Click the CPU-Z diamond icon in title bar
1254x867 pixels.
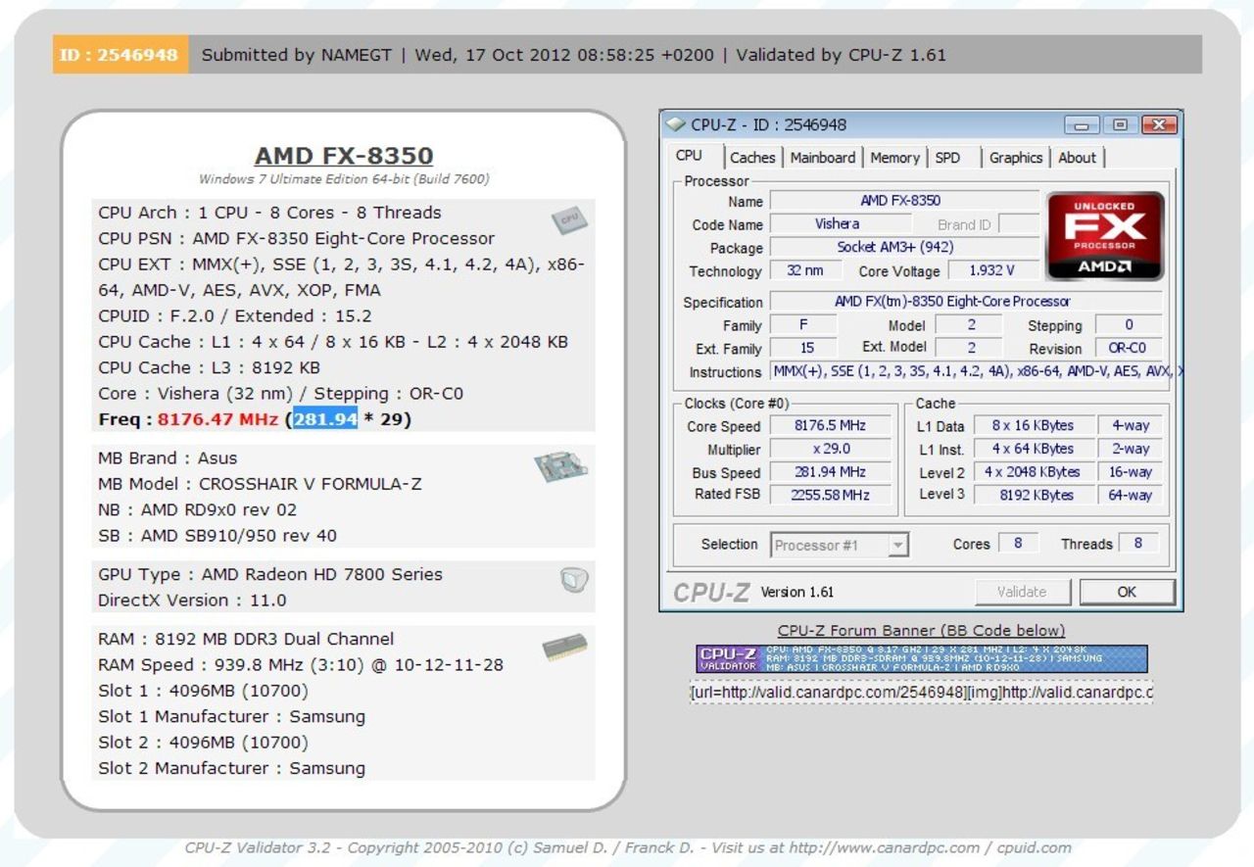click(677, 125)
